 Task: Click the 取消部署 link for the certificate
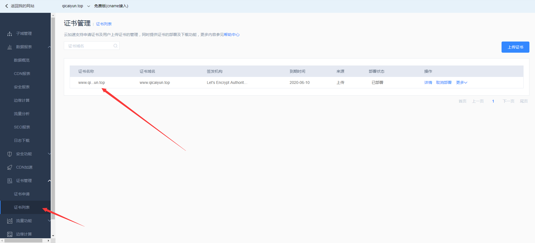[x=444, y=82]
